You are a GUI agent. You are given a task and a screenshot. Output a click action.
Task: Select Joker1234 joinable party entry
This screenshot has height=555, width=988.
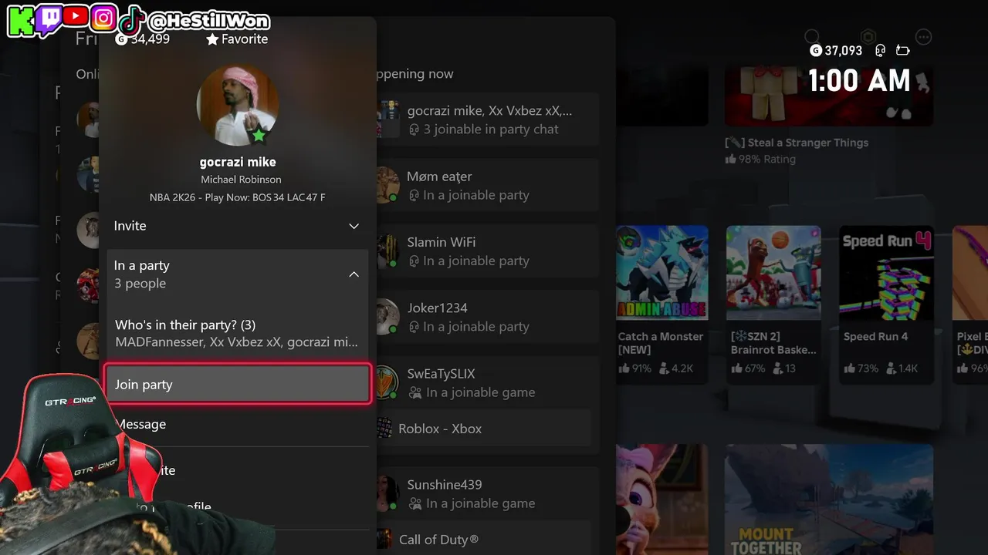click(487, 317)
